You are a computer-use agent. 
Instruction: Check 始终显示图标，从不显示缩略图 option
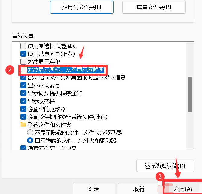coord(23,70)
